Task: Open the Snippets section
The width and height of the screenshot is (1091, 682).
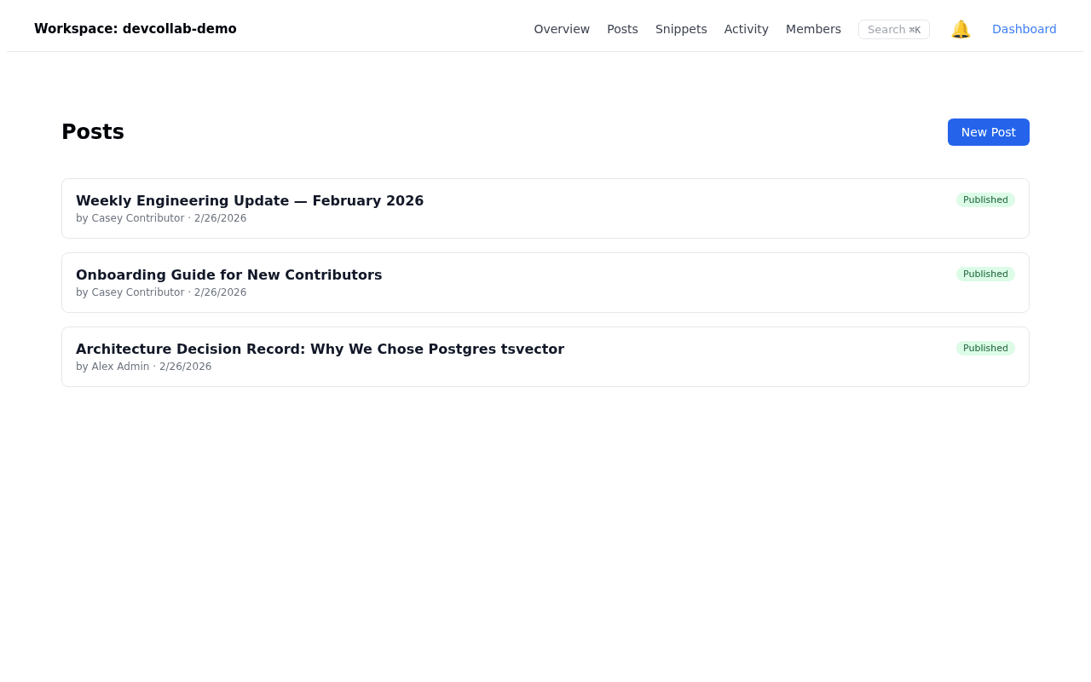Action: pos(681,29)
